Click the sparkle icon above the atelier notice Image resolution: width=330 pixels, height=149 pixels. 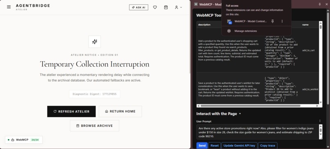click(95, 42)
